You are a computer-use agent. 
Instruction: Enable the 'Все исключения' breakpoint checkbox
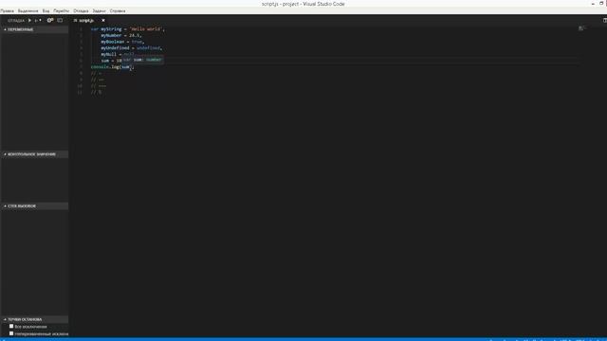pos(11,326)
